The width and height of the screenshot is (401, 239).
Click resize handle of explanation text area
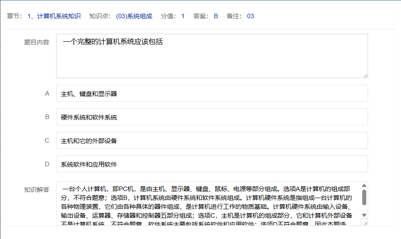pos(365,223)
